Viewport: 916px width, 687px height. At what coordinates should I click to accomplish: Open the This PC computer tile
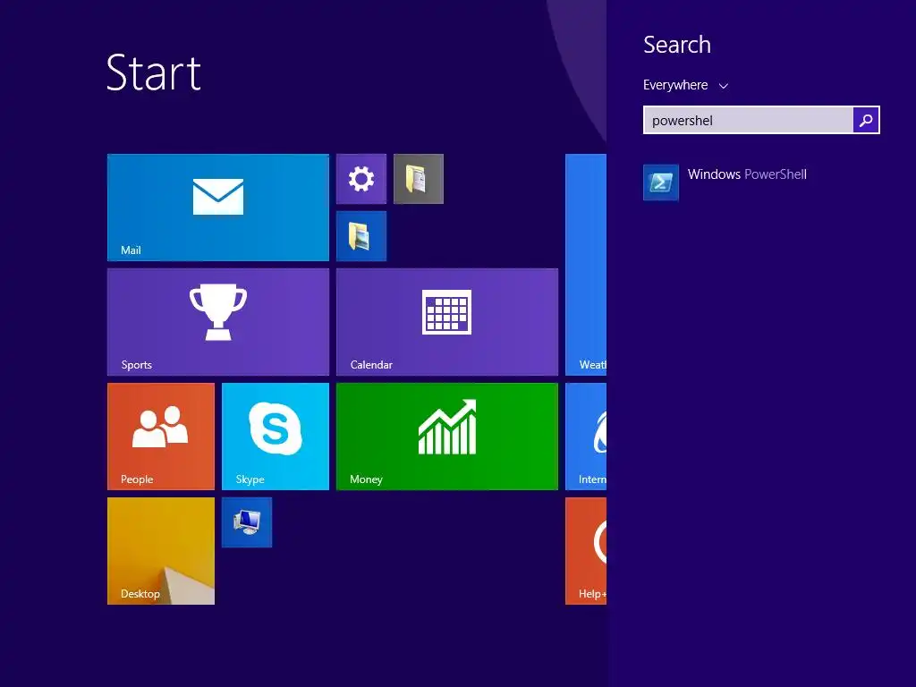click(247, 522)
